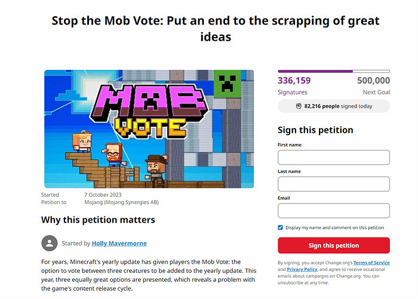This screenshot has height=299, width=418.
Task: Focus the Last name input box
Action: [334, 184]
